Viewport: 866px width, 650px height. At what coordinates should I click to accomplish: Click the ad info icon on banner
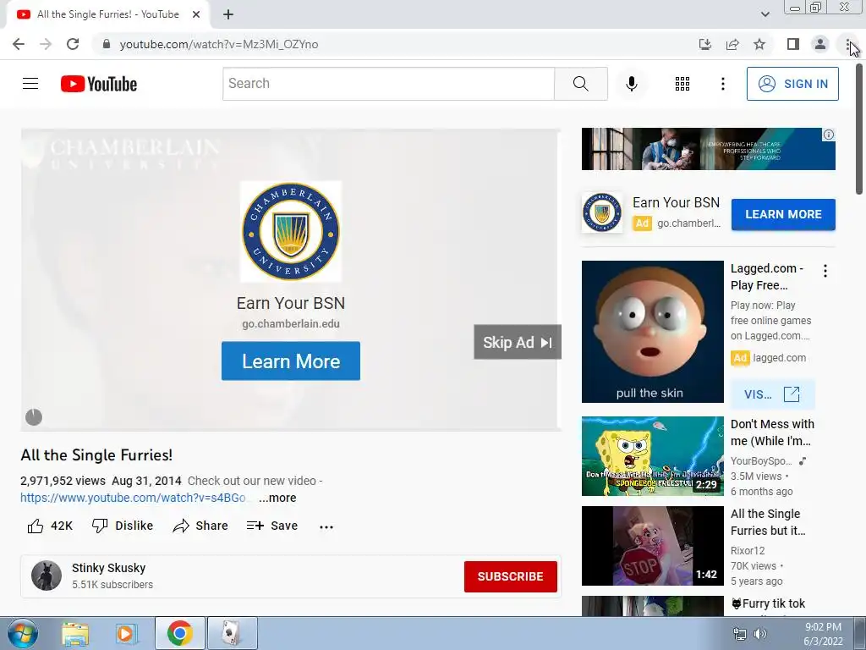pos(829,135)
